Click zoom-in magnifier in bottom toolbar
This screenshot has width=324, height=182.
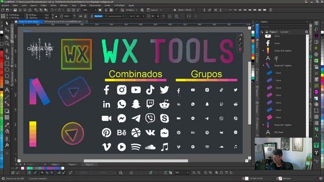194,172
